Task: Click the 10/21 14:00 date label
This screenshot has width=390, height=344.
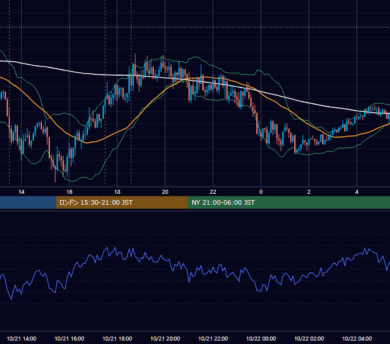Action: (21, 338)
